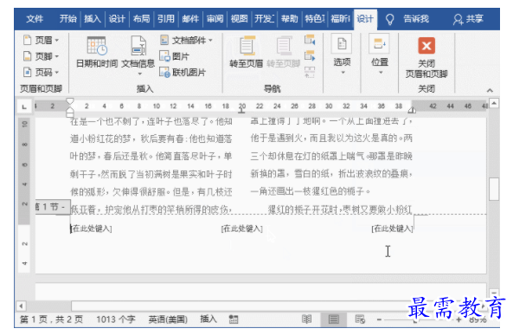Click the center tab stop at 20 on ruler
This screenshot has height=335, width=513.
241,111
